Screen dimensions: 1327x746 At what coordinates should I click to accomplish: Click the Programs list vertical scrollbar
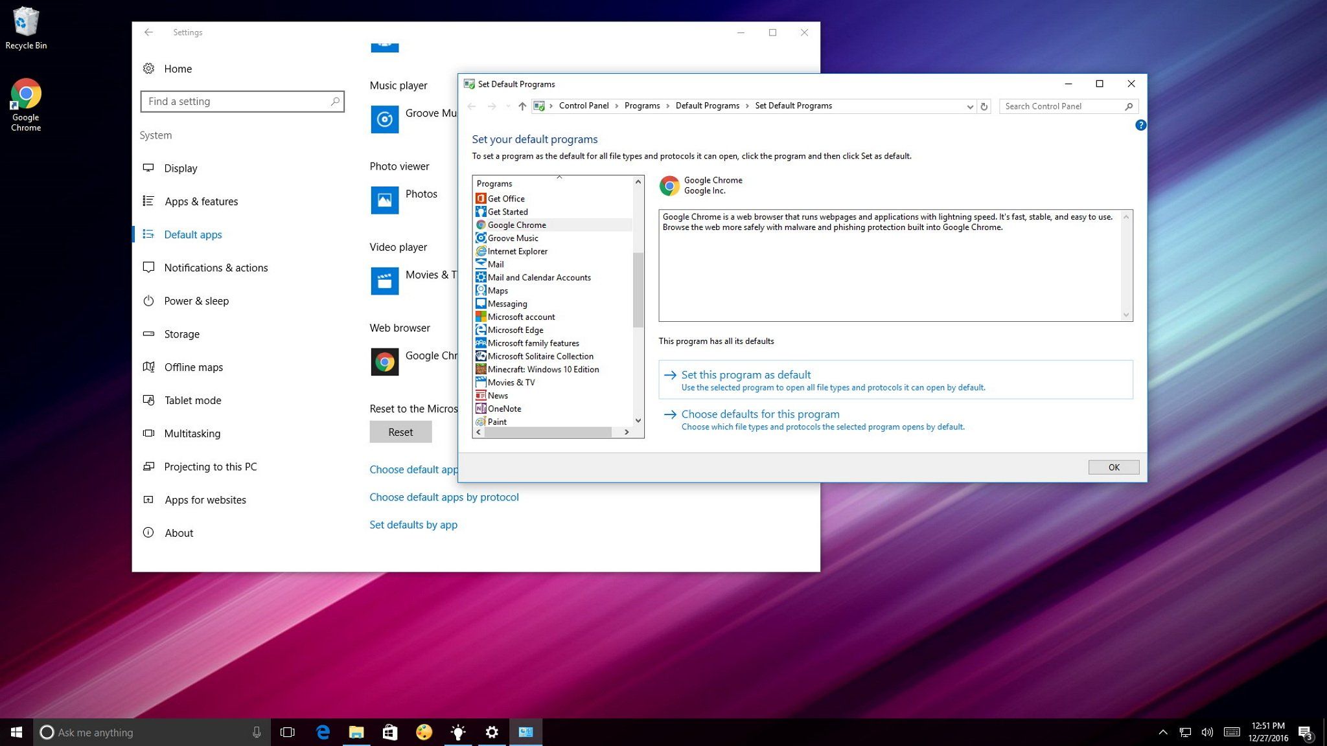pyautogui.click(x=638, y=288)
